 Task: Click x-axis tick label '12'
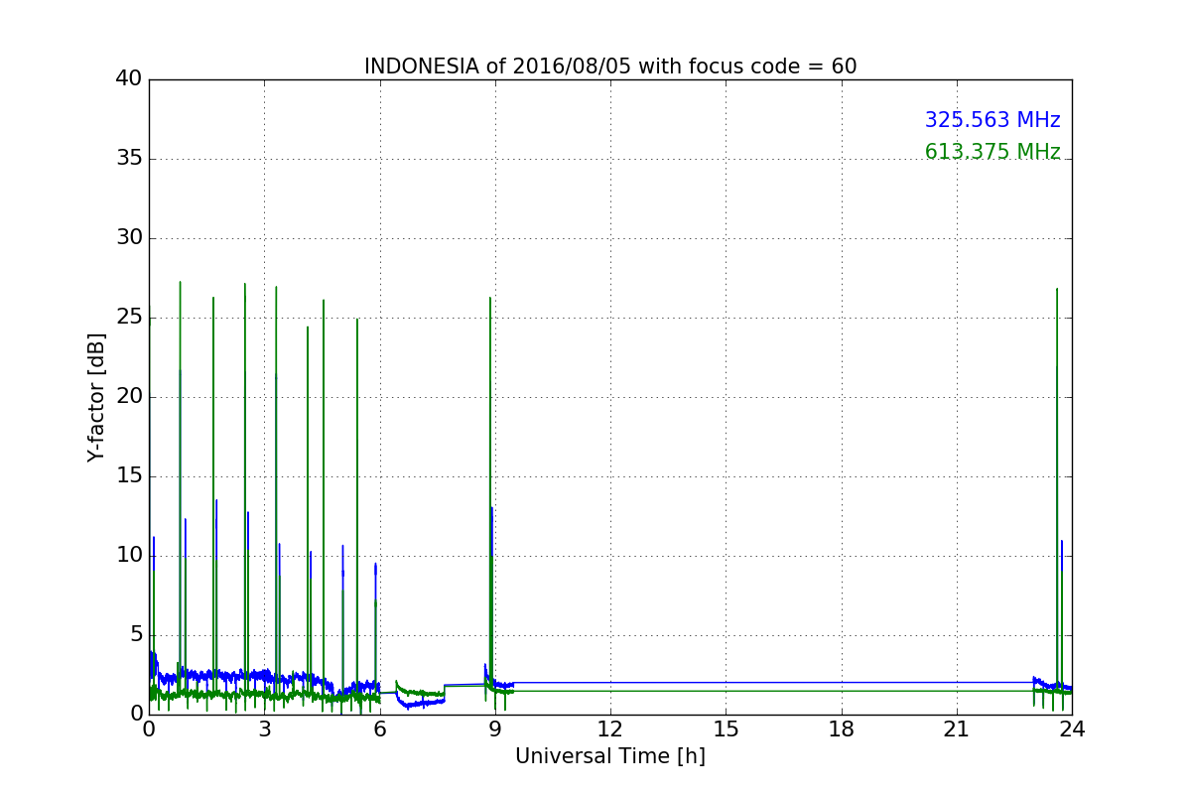tap(610, 729)
